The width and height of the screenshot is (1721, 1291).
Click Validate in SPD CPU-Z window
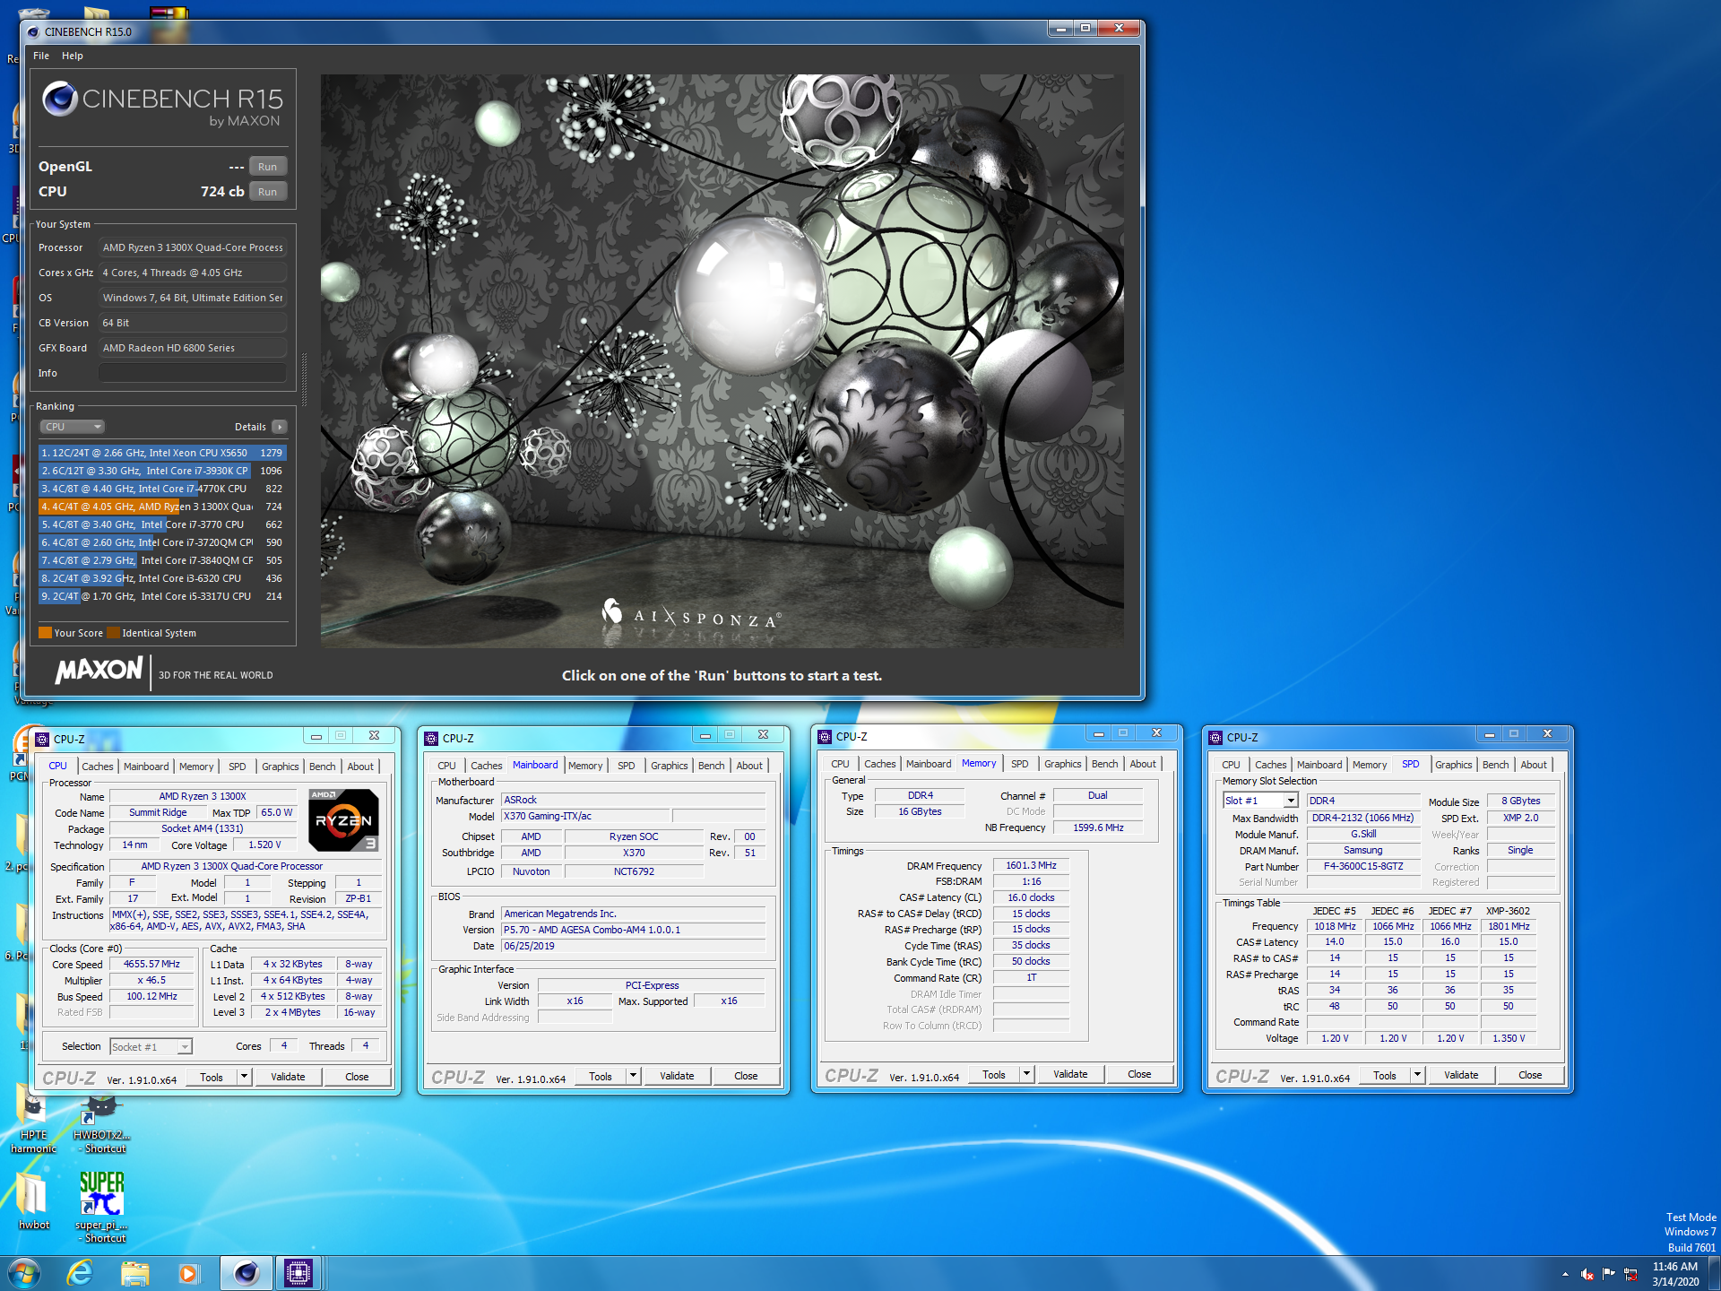(1461, 1075)
